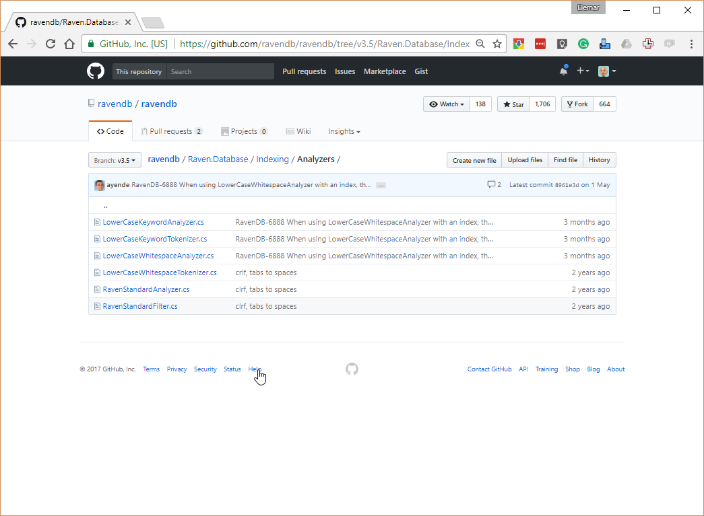Fork the ravendb repository
704x516 pixels.
[577, 104]
